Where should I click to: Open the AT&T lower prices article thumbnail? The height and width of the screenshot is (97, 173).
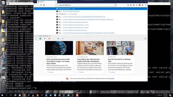click(59, 48)
